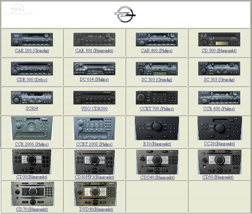Viewport: 252px width, 214px height.
Task: Click the CD30MP3 Blaupunkt radio image
Action: click(95, 162)
